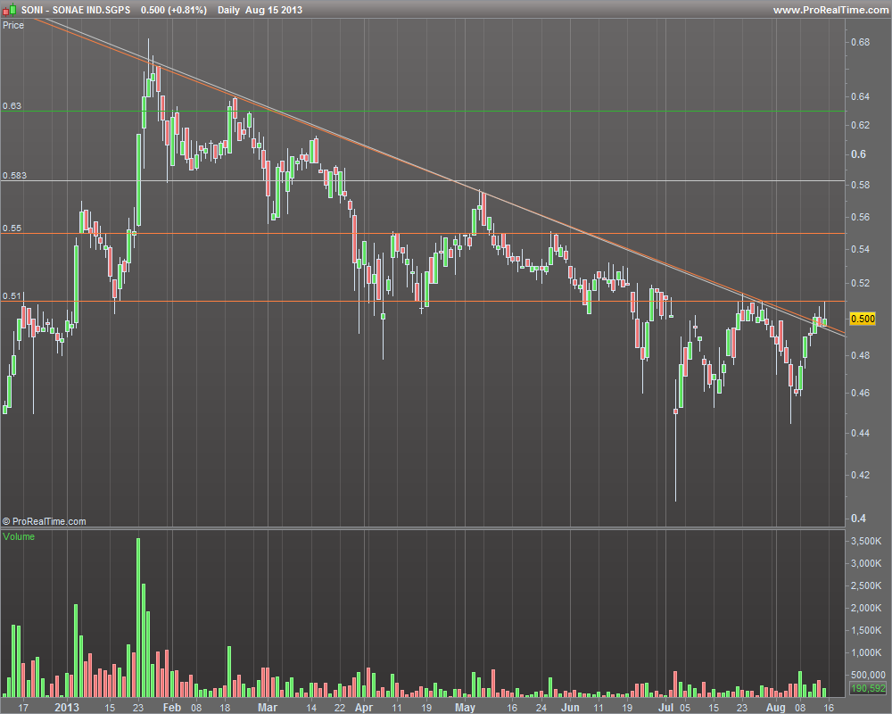Click the 0.48 price axis value
Screen dimensions: 892x714
pos(861,354)
